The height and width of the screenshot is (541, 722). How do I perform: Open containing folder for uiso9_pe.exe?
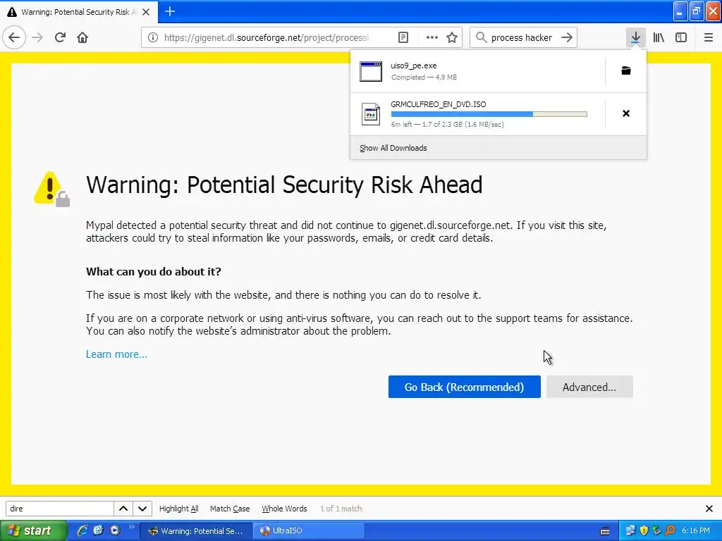point(626,70)
